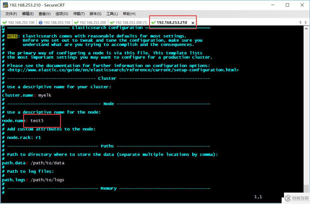Click the green connected icon on 192.168.253.100 tab
Image resolution: width=310 pixels, height=204 pixels.
(5, 23)
